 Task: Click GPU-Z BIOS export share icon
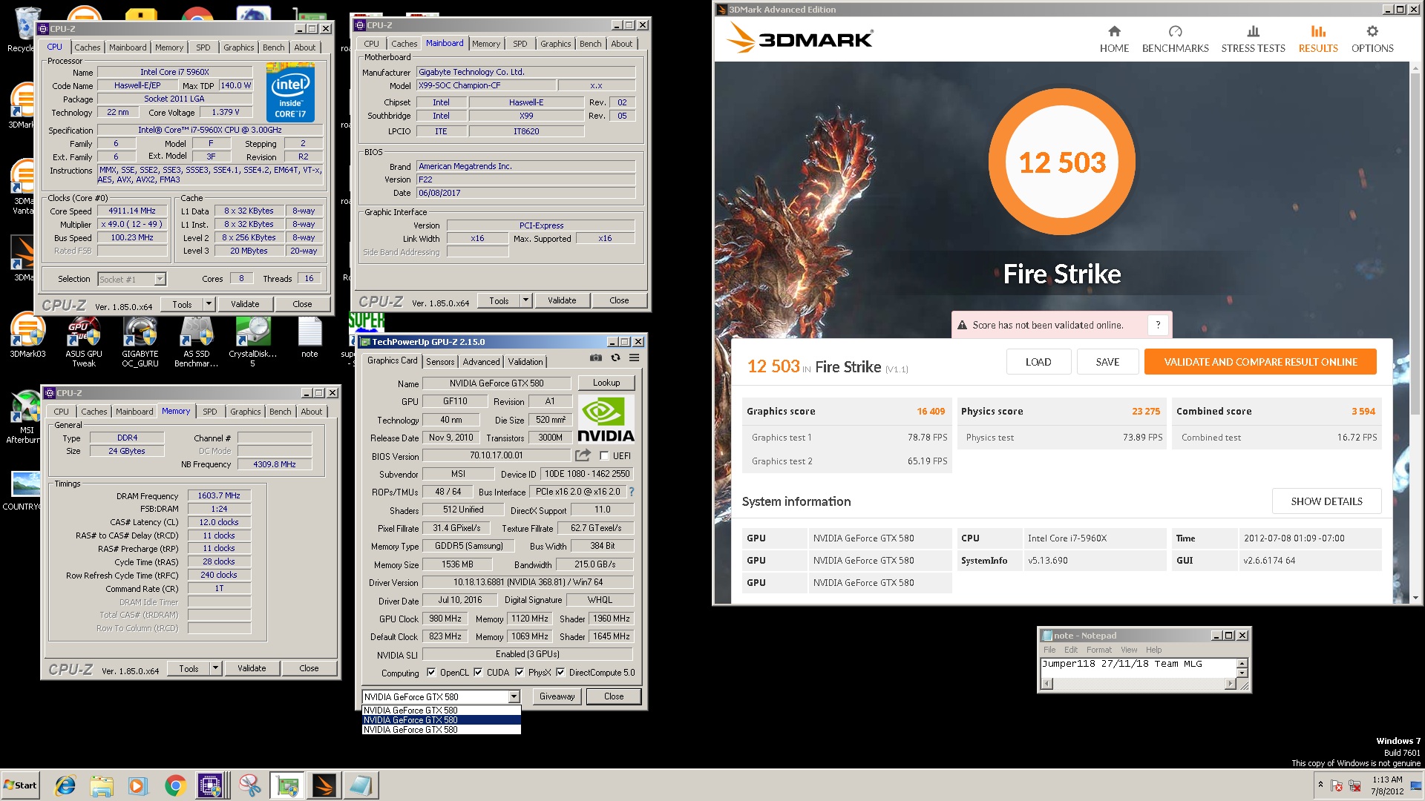click(x=583, y=455)
